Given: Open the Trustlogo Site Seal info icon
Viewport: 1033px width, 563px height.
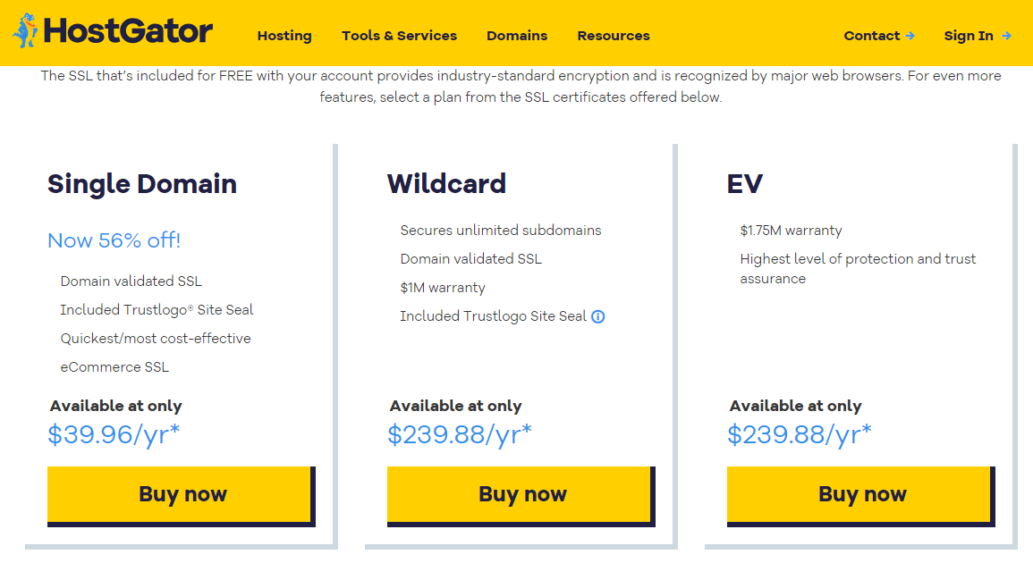Looking at the screenshot, I should point(597,316).
